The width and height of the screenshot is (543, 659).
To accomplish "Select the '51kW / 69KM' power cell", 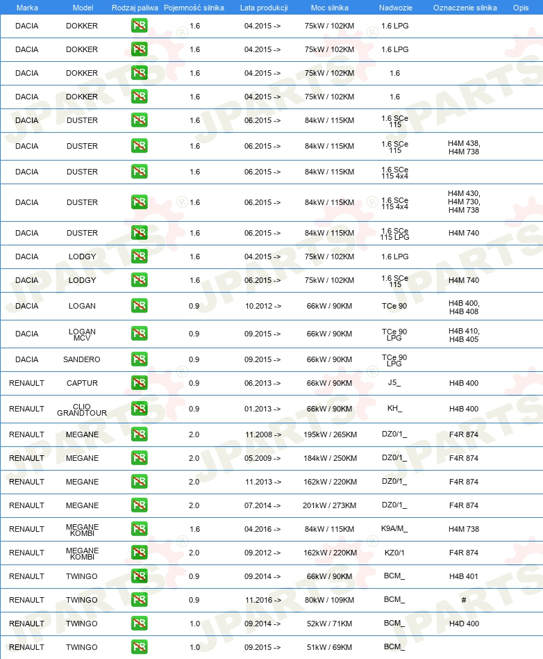I will tap(329, 647).
